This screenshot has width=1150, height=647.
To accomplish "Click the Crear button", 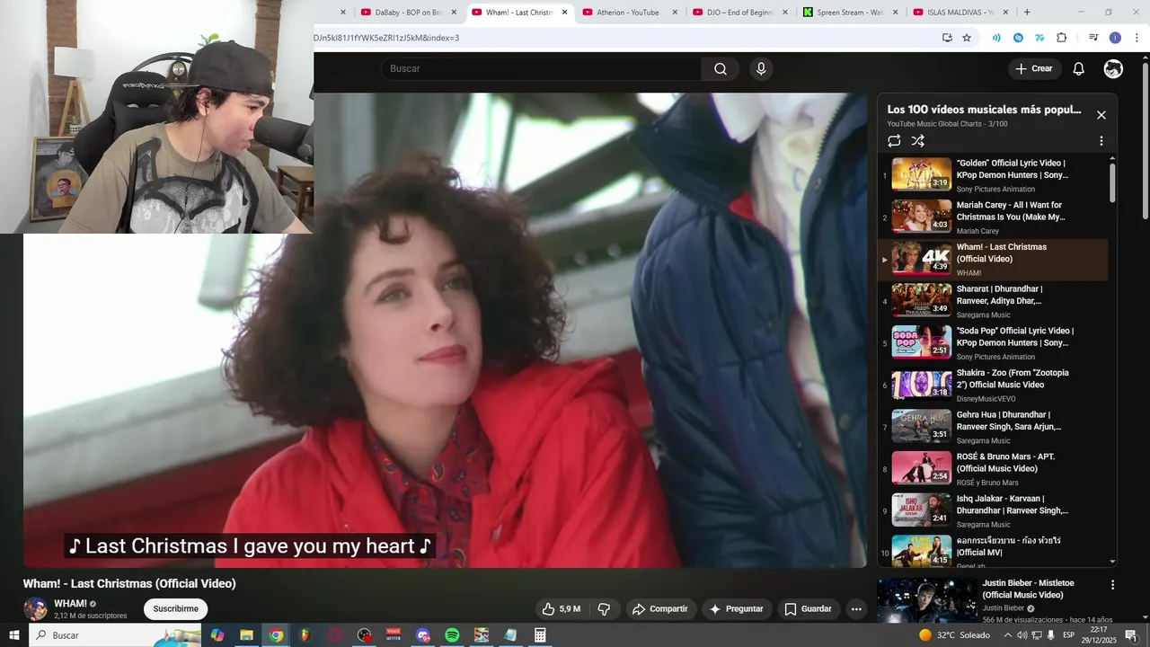I will click(x=1034, y=69).
